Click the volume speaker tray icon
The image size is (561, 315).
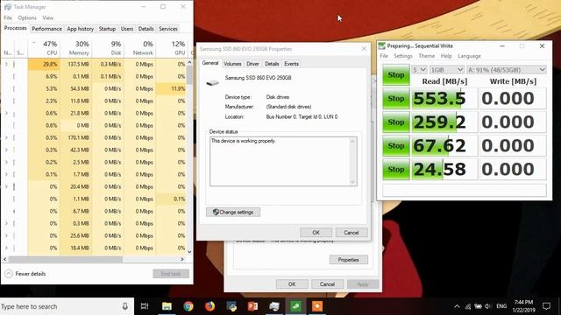point(488,306)
